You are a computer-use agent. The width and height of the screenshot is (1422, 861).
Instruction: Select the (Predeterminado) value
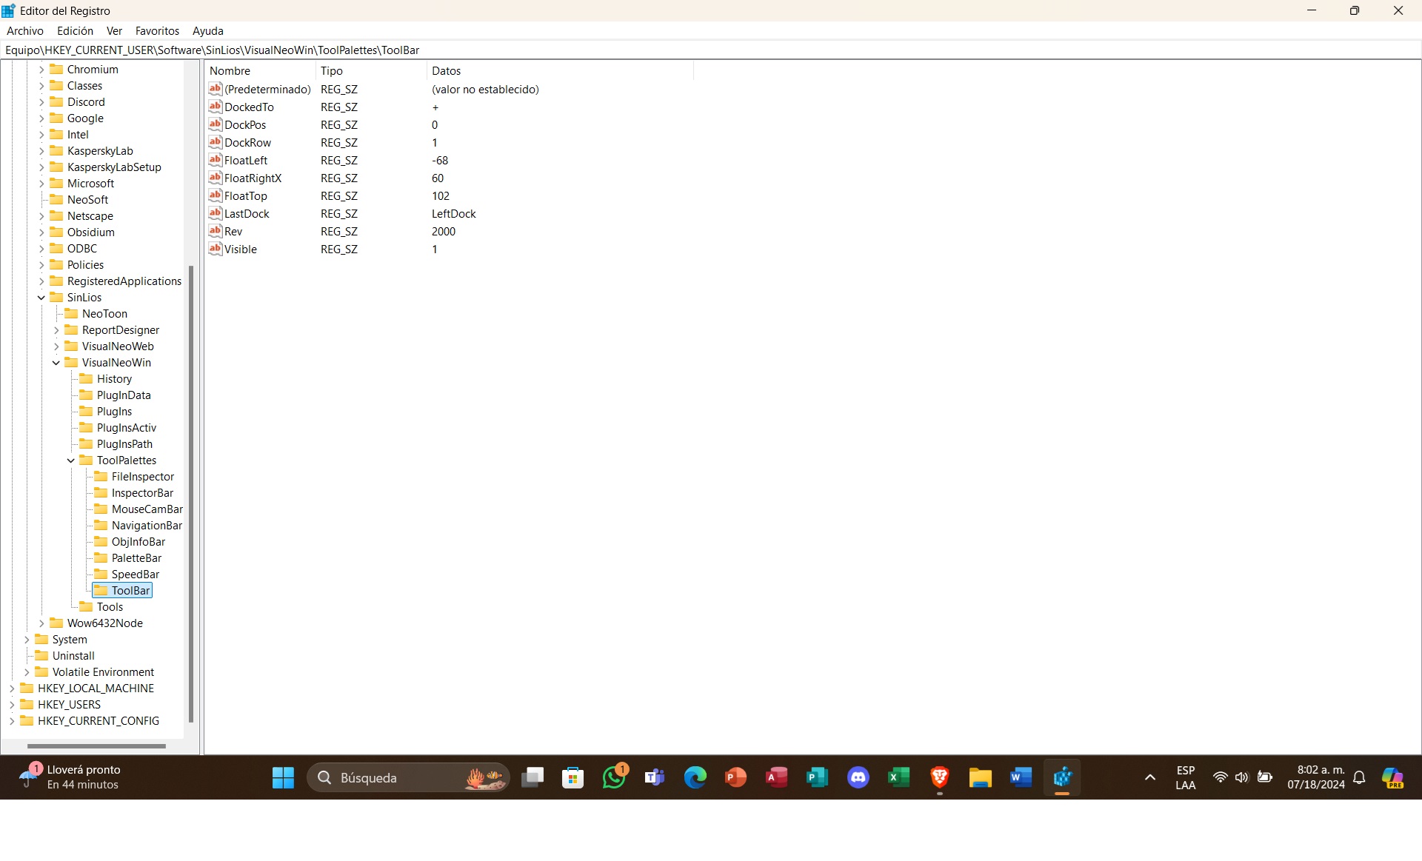click(267, 90)
